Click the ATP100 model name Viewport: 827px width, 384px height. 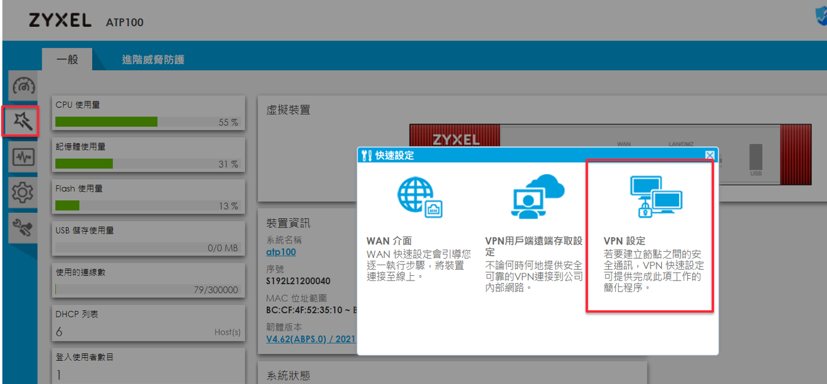click(x=125, y=23)
